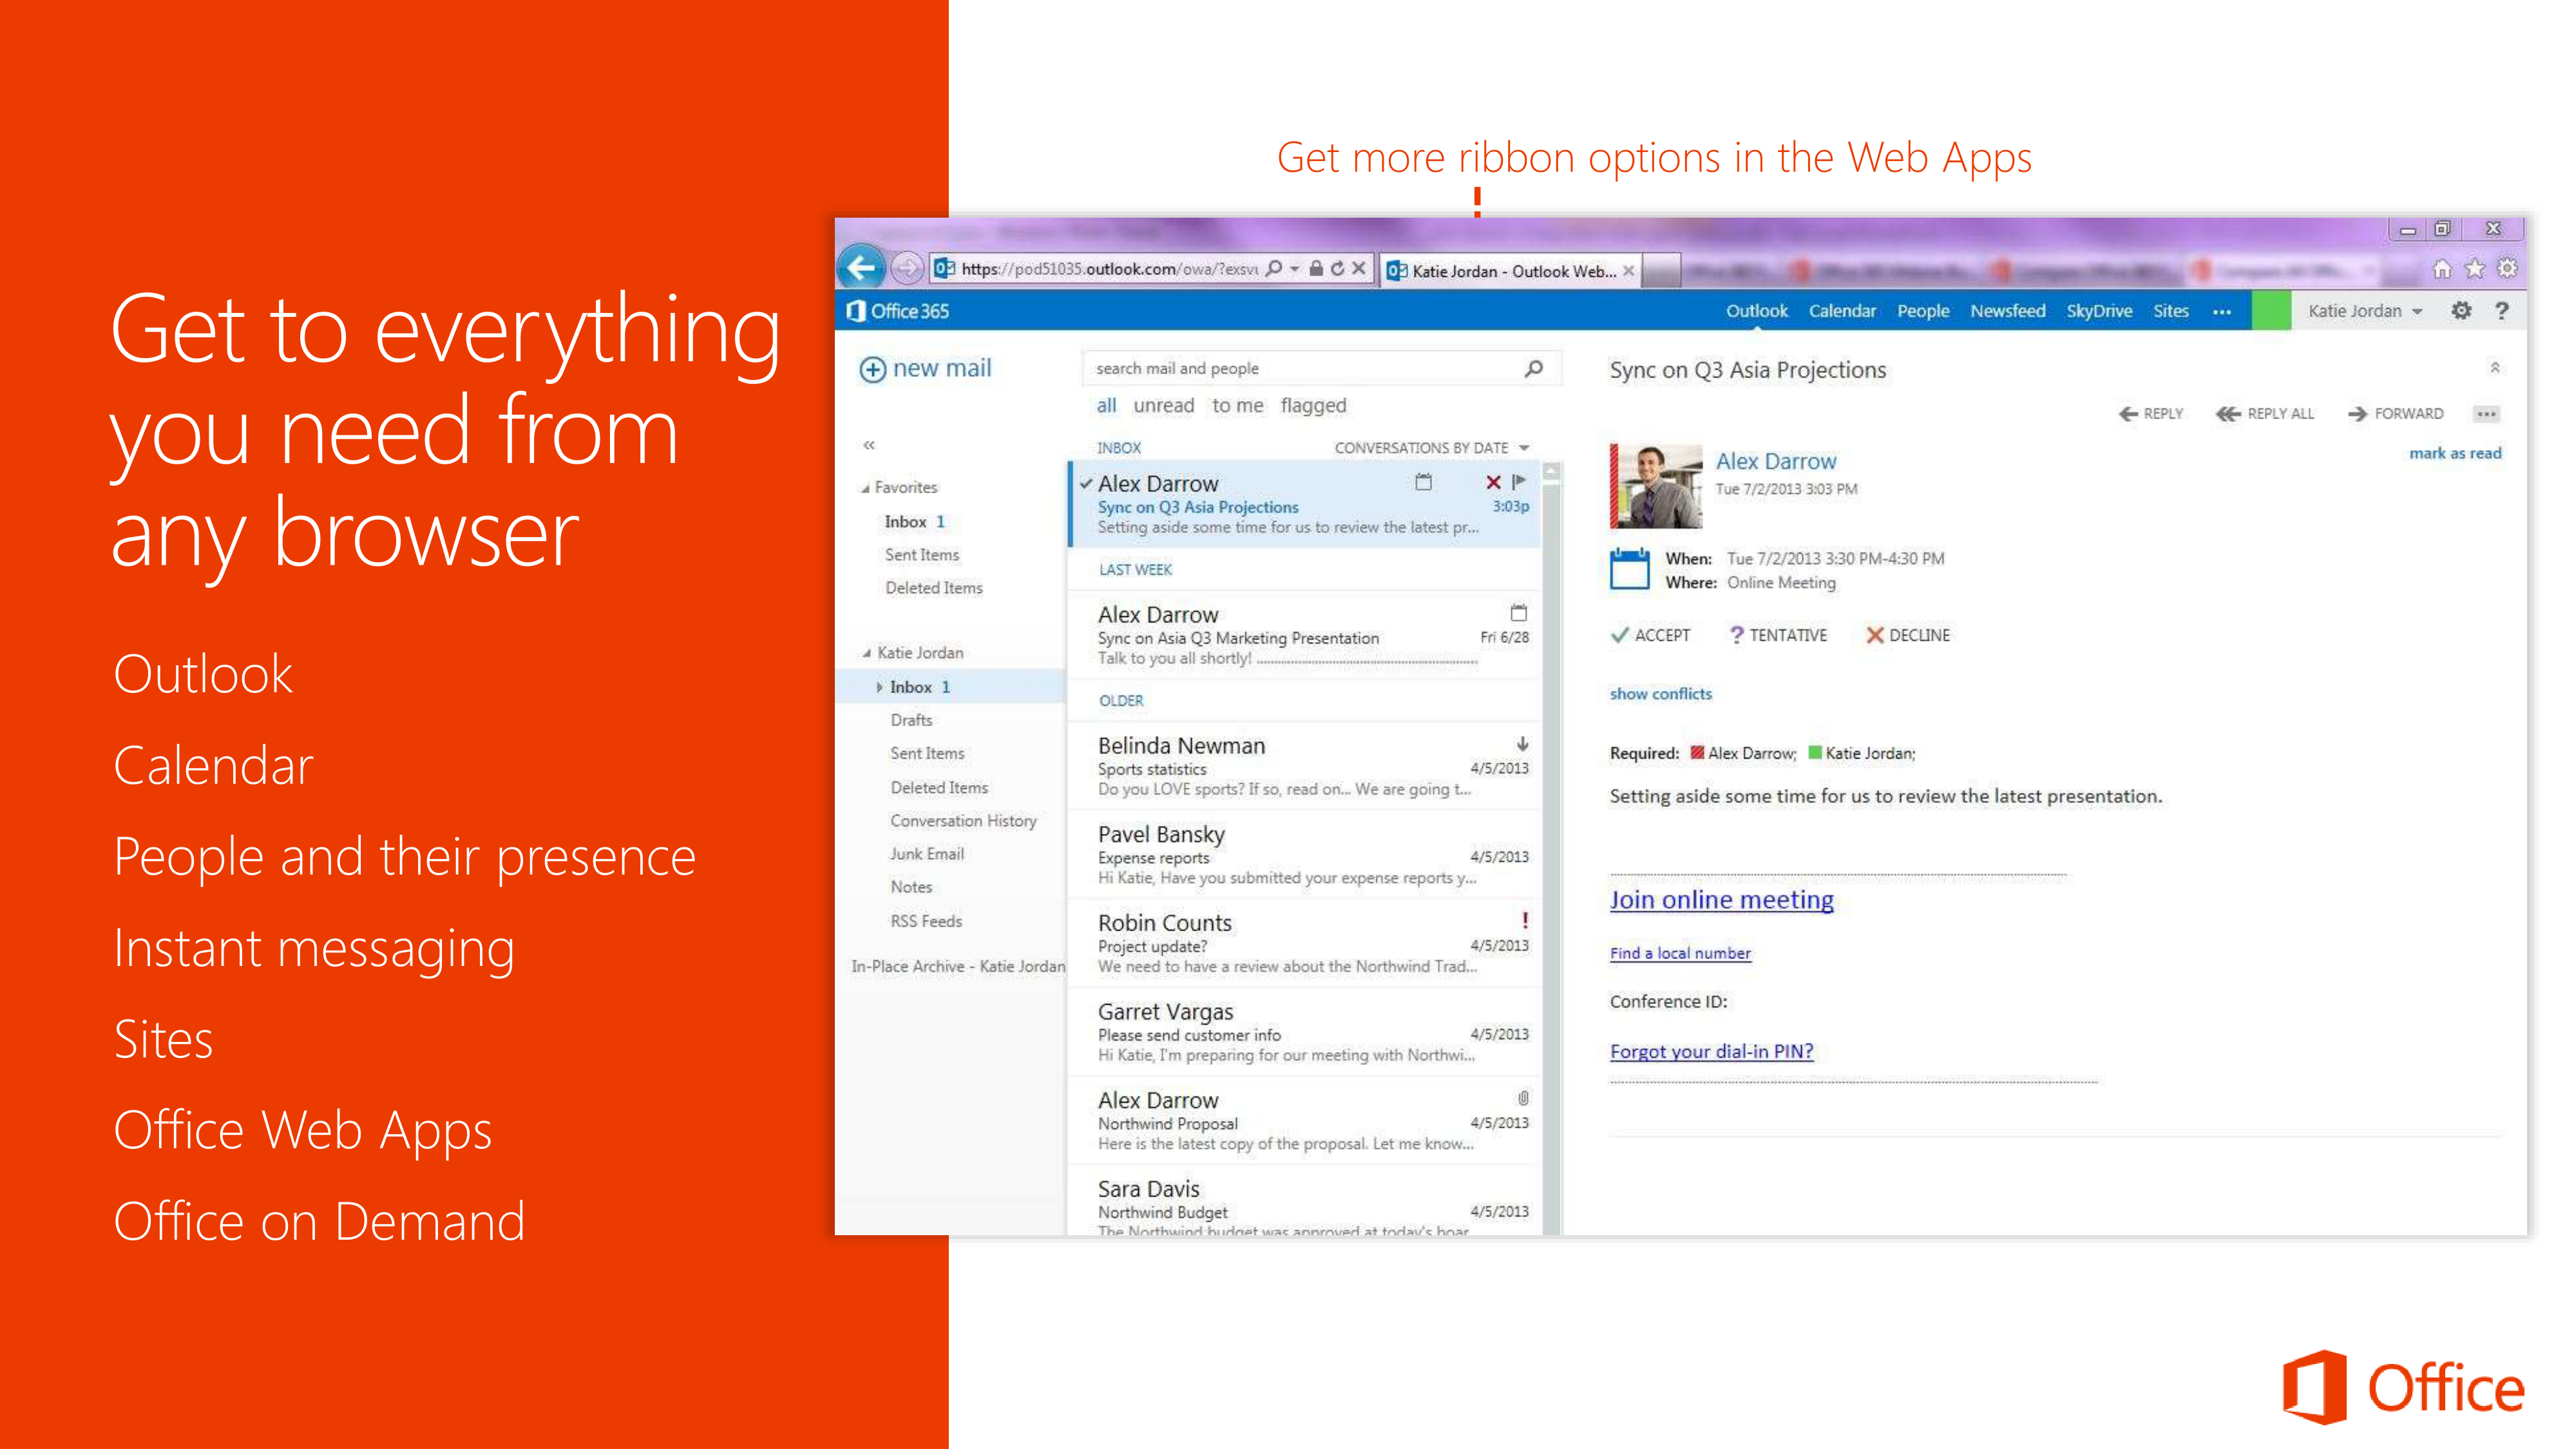Click the low importance arrow on Belinda Newman
The width and height of the screenshot is (2576, 1449).
click(1522, 744)
